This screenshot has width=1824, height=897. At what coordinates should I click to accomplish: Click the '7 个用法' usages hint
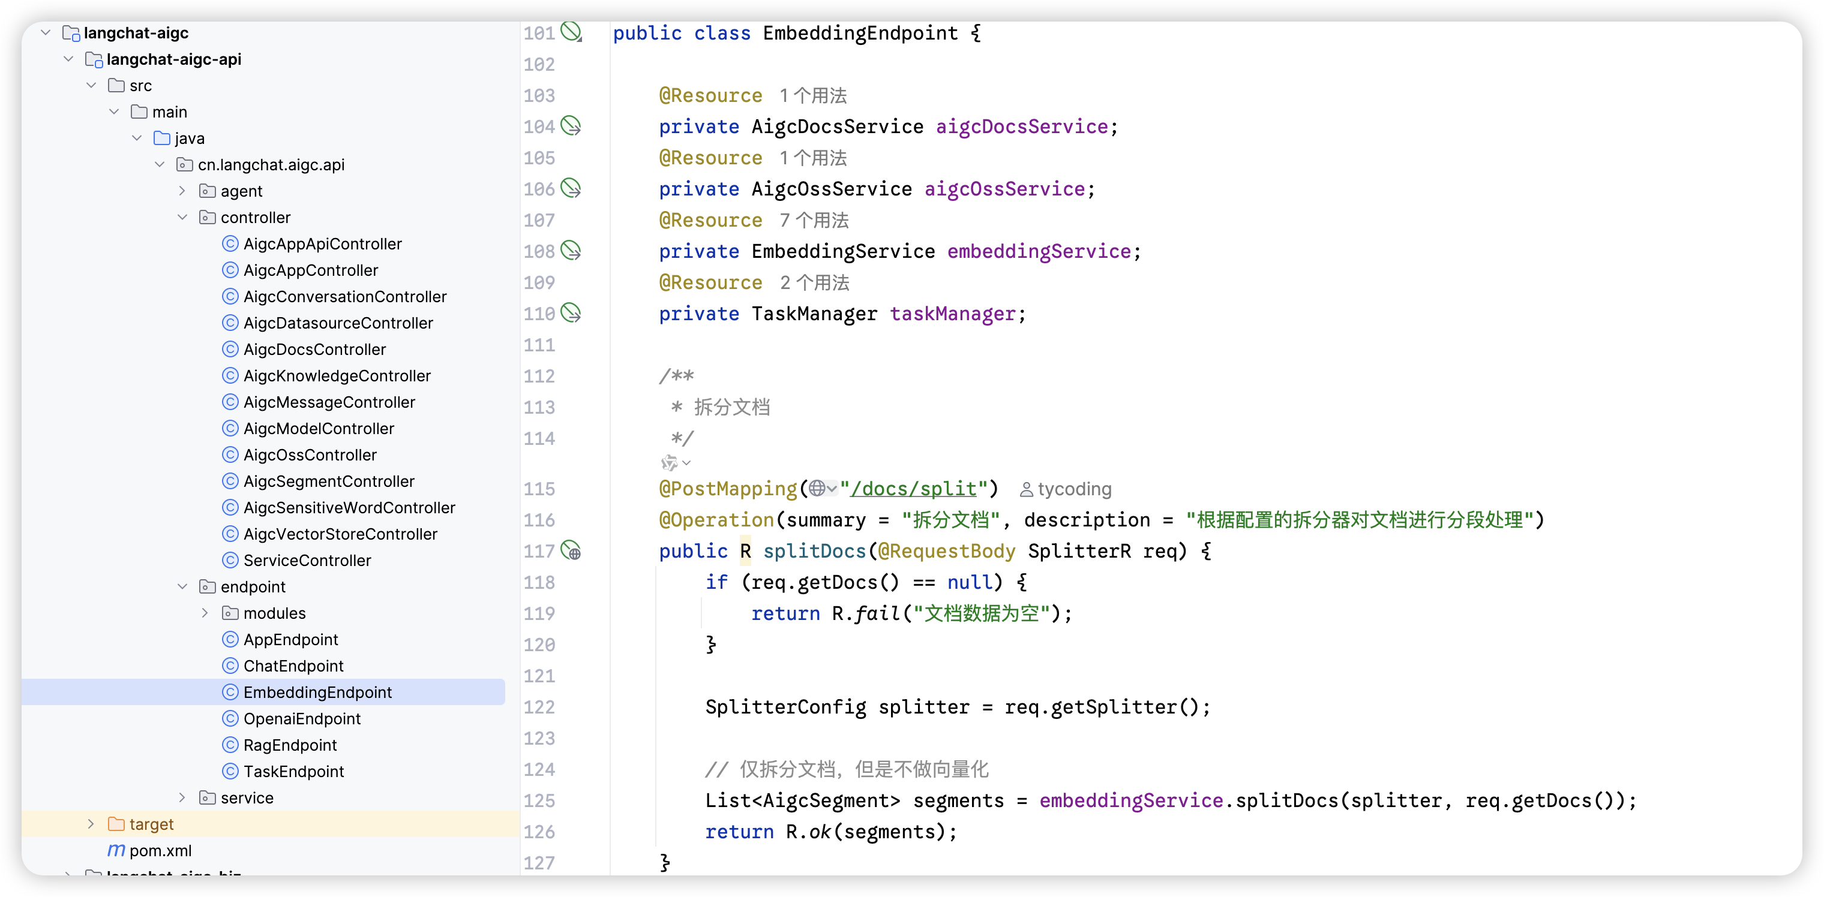pyautogui.click(x=814, y=220)
